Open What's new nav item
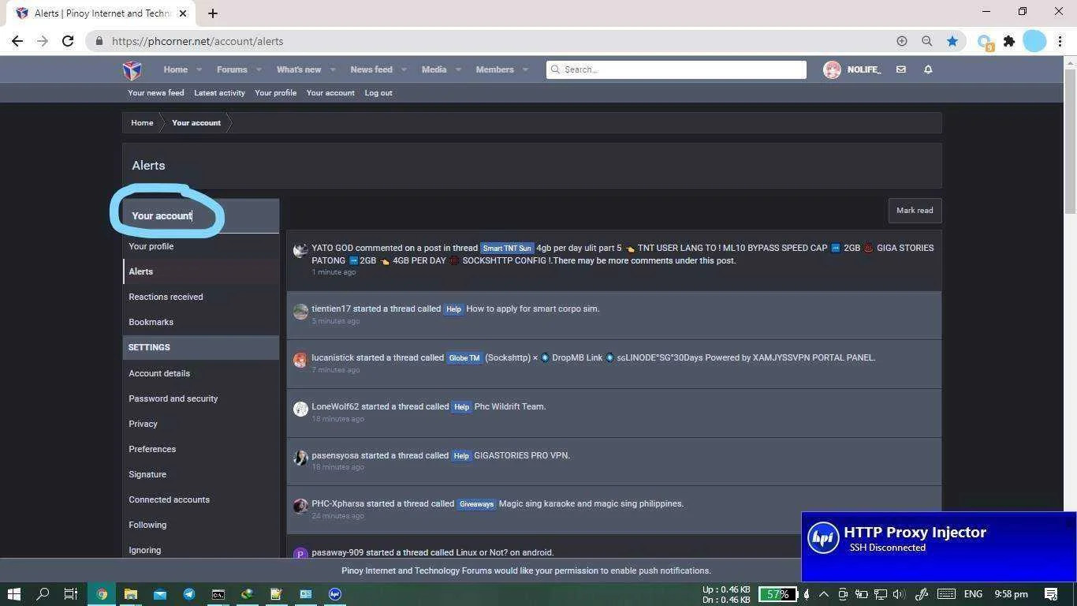1077x606 pixels. tap(299, 69)
